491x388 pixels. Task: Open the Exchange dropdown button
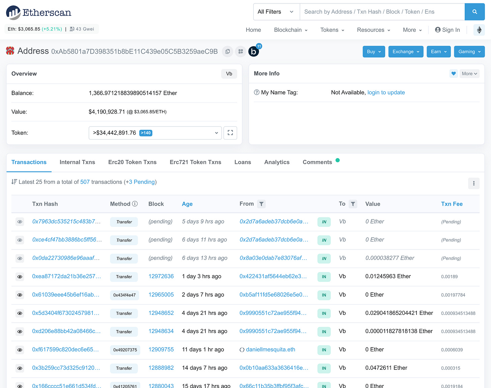point(406,52)
